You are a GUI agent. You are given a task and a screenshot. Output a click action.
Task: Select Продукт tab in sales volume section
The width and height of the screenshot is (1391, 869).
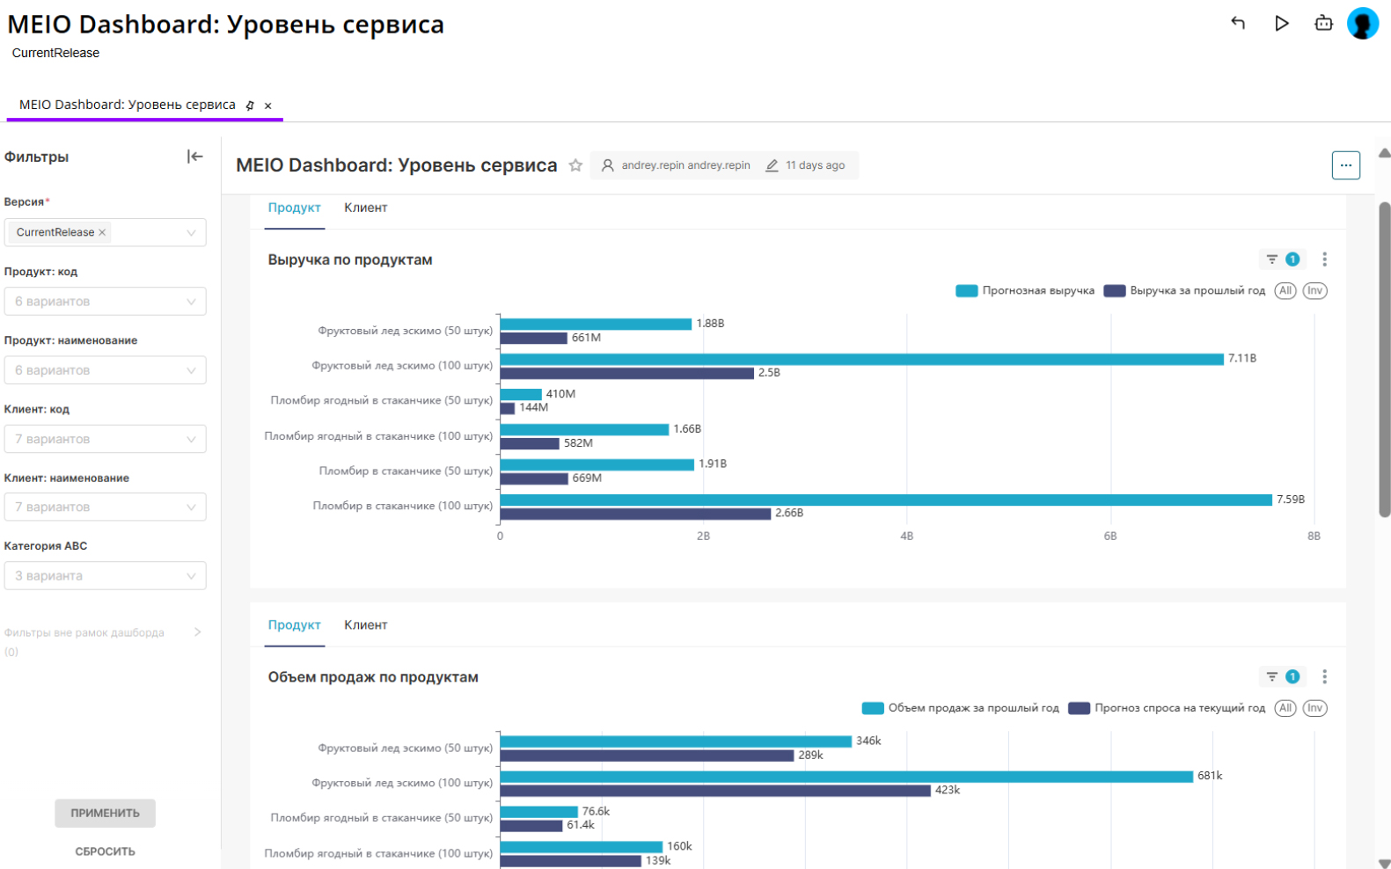(294, 625)
